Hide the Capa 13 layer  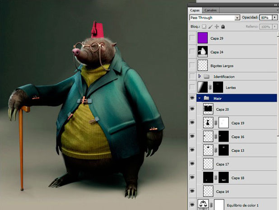point(192,150)
